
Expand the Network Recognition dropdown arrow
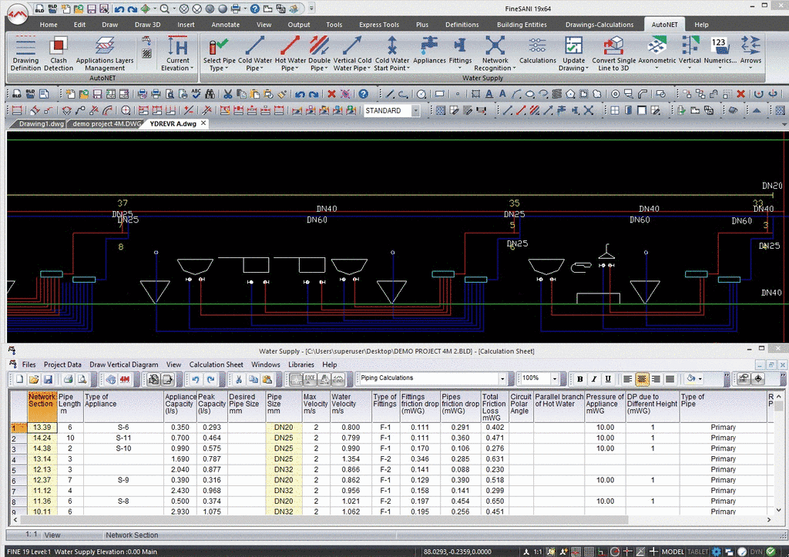pyautogui.click(x=514, y=69)
